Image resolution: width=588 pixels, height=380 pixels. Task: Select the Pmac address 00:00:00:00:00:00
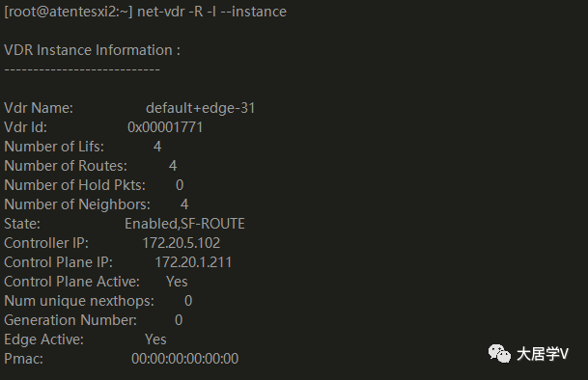coord(184,359)
